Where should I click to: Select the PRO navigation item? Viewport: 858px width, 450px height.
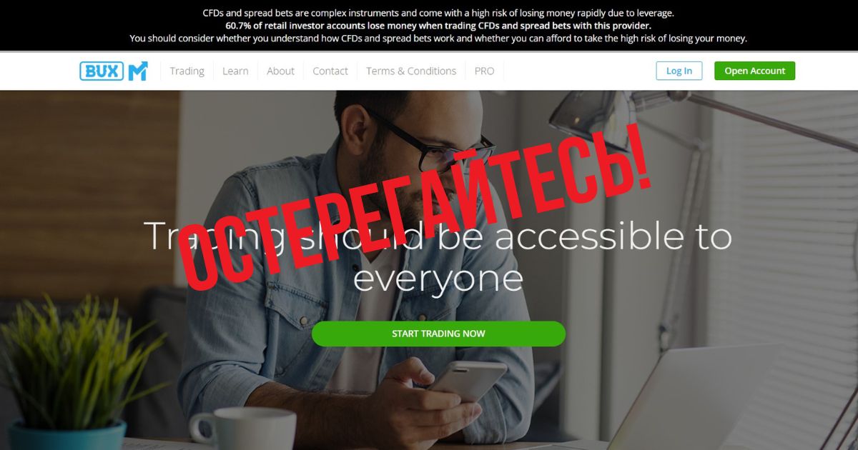coord(484,71)
